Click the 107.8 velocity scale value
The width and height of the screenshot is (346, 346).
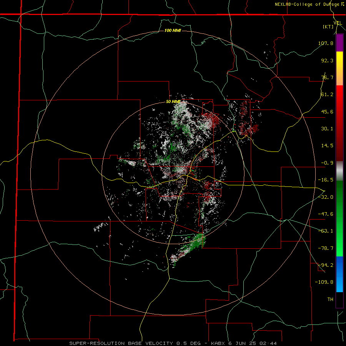326,43
